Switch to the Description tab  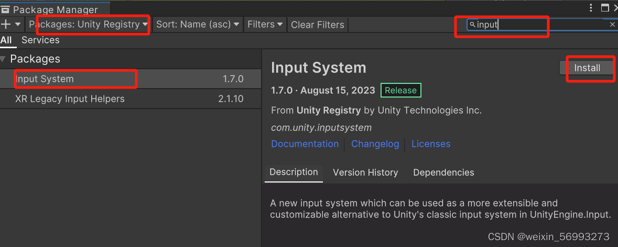click(x=294, y=173)
